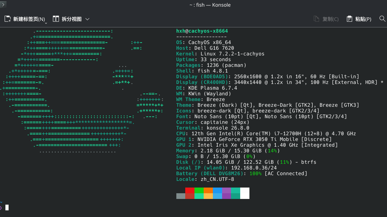Click the Display (BOE0AD5) line

pos(268,77)
